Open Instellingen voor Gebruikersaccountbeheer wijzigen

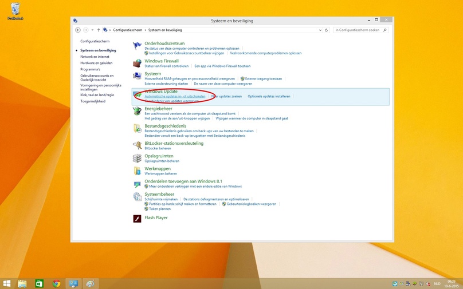[x=186, y=53]
